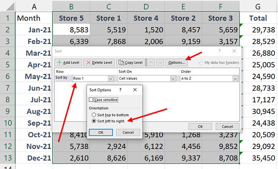Click the Move Up arrow button
This screenshot has height=169, width=278.
click(151, 62)
